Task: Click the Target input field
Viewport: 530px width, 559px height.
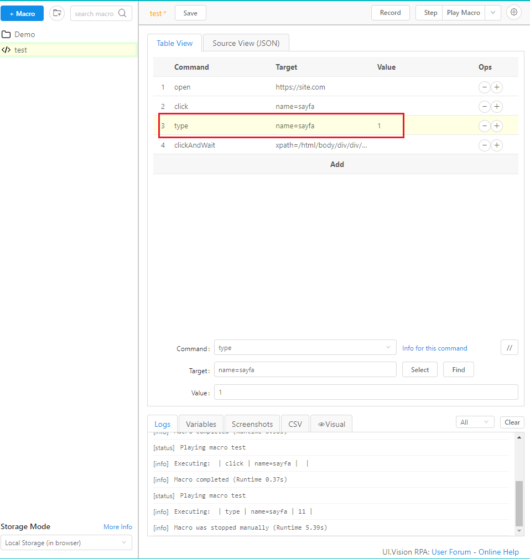Action: point(305,370)
